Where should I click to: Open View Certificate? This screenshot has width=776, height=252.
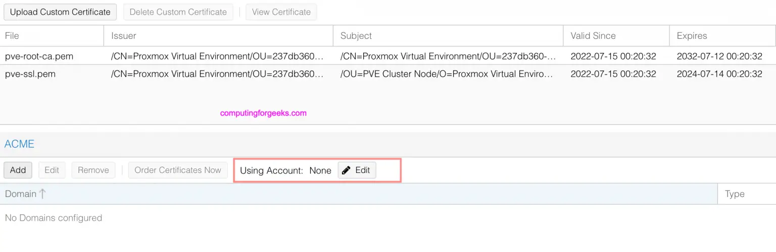tap(281, 12)
